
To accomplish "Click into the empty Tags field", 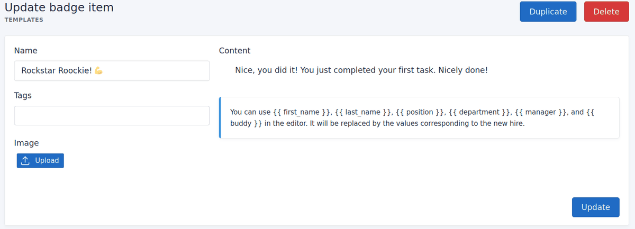I will [112, 115].
